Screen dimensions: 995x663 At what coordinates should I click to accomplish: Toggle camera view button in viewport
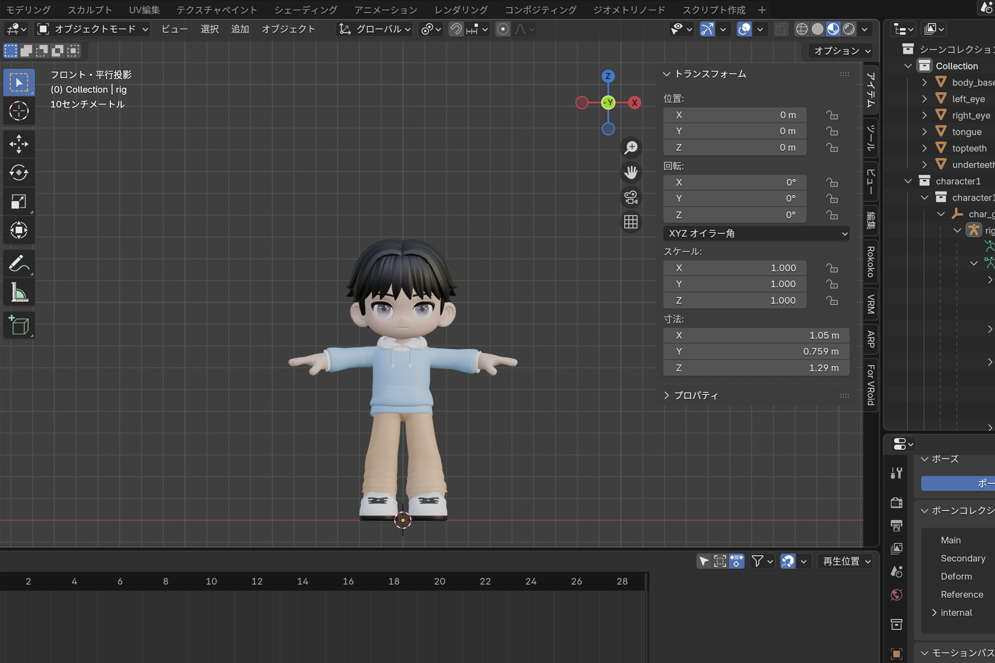click(631, 197)
